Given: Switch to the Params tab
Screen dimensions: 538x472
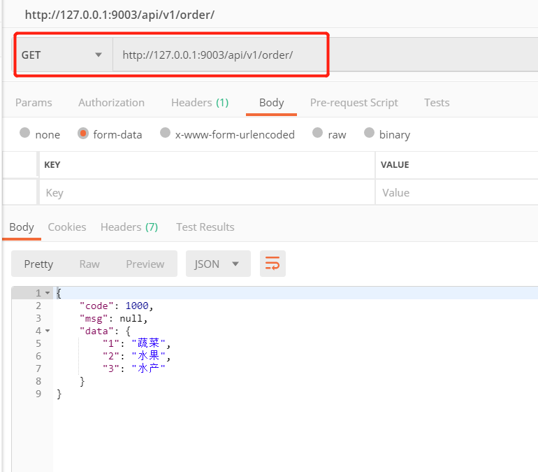Looking at the screenshot, I should click(34, 103).
